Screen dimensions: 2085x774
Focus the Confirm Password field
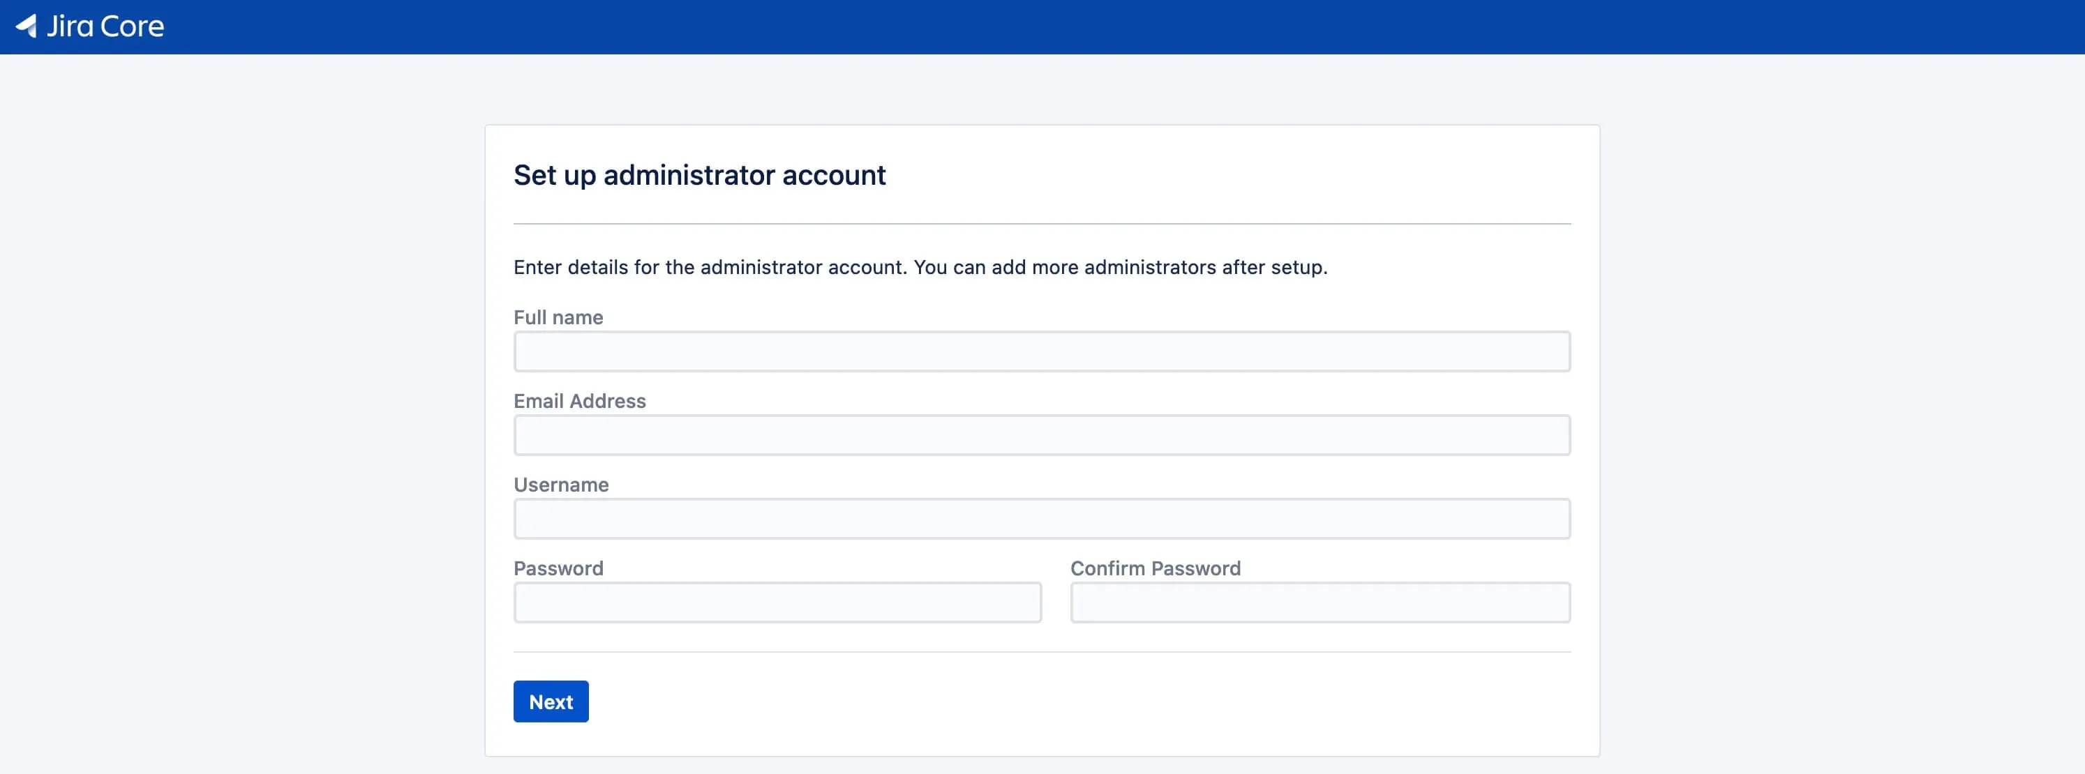pos(1320,602)
